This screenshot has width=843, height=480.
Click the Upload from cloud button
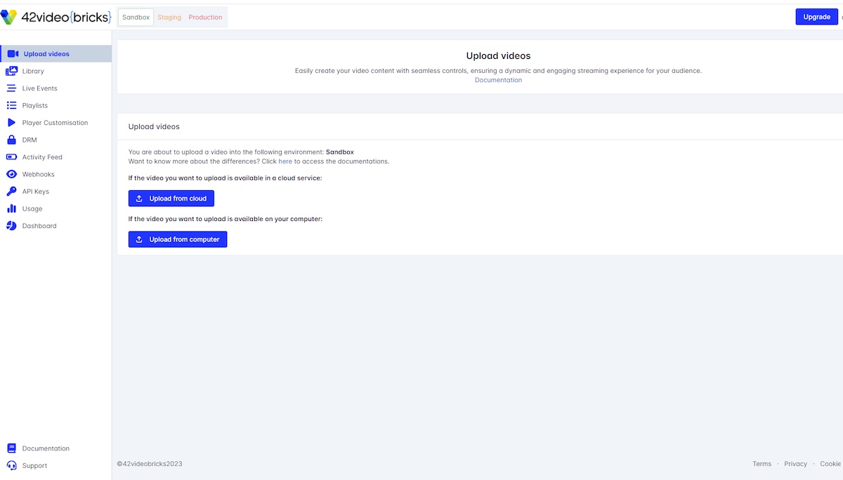point(171,199)
